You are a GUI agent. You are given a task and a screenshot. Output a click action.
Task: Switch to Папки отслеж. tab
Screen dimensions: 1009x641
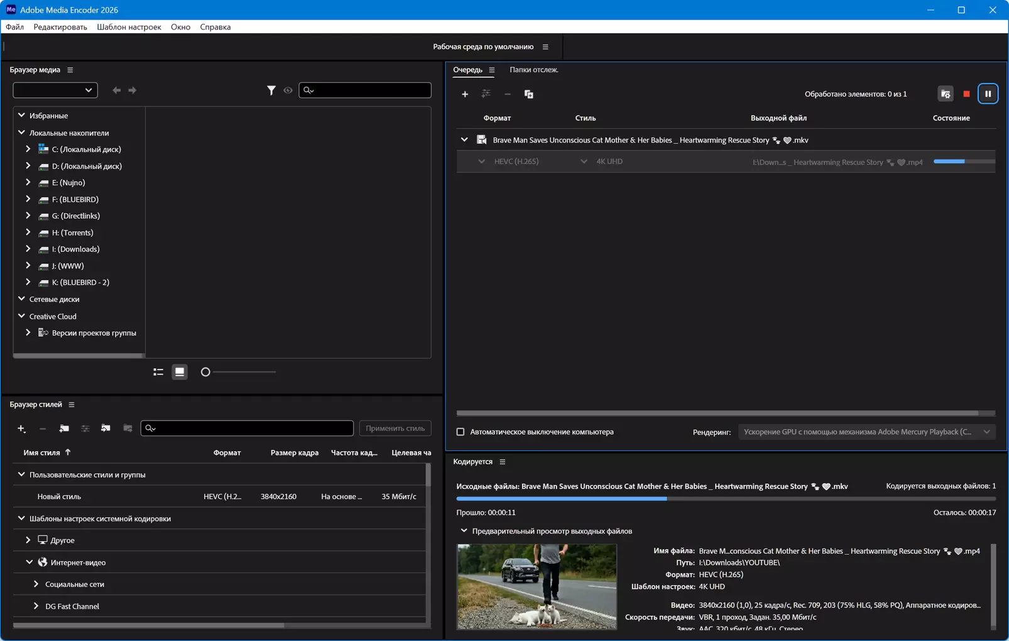coord(533,70)
